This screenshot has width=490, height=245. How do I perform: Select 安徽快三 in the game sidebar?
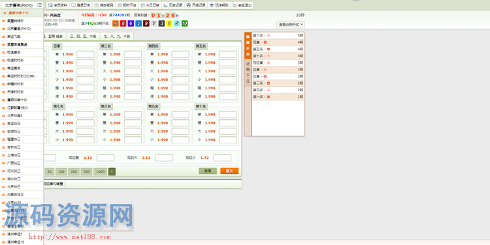point(22,132)
